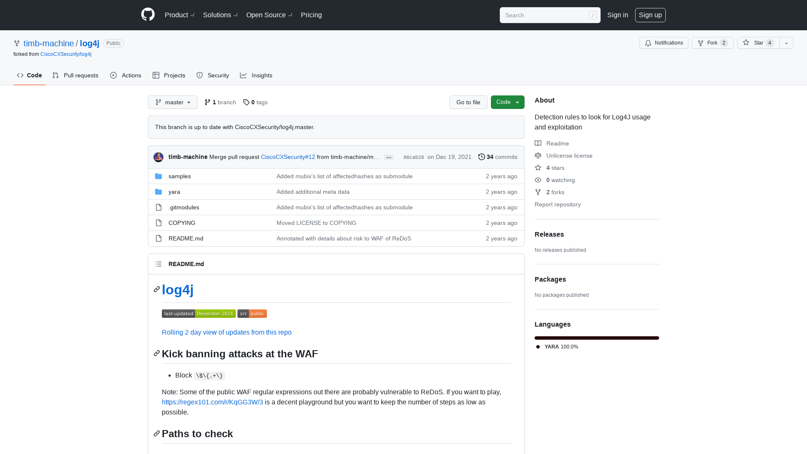Open the green Code dropdown

tap(508, 102)
